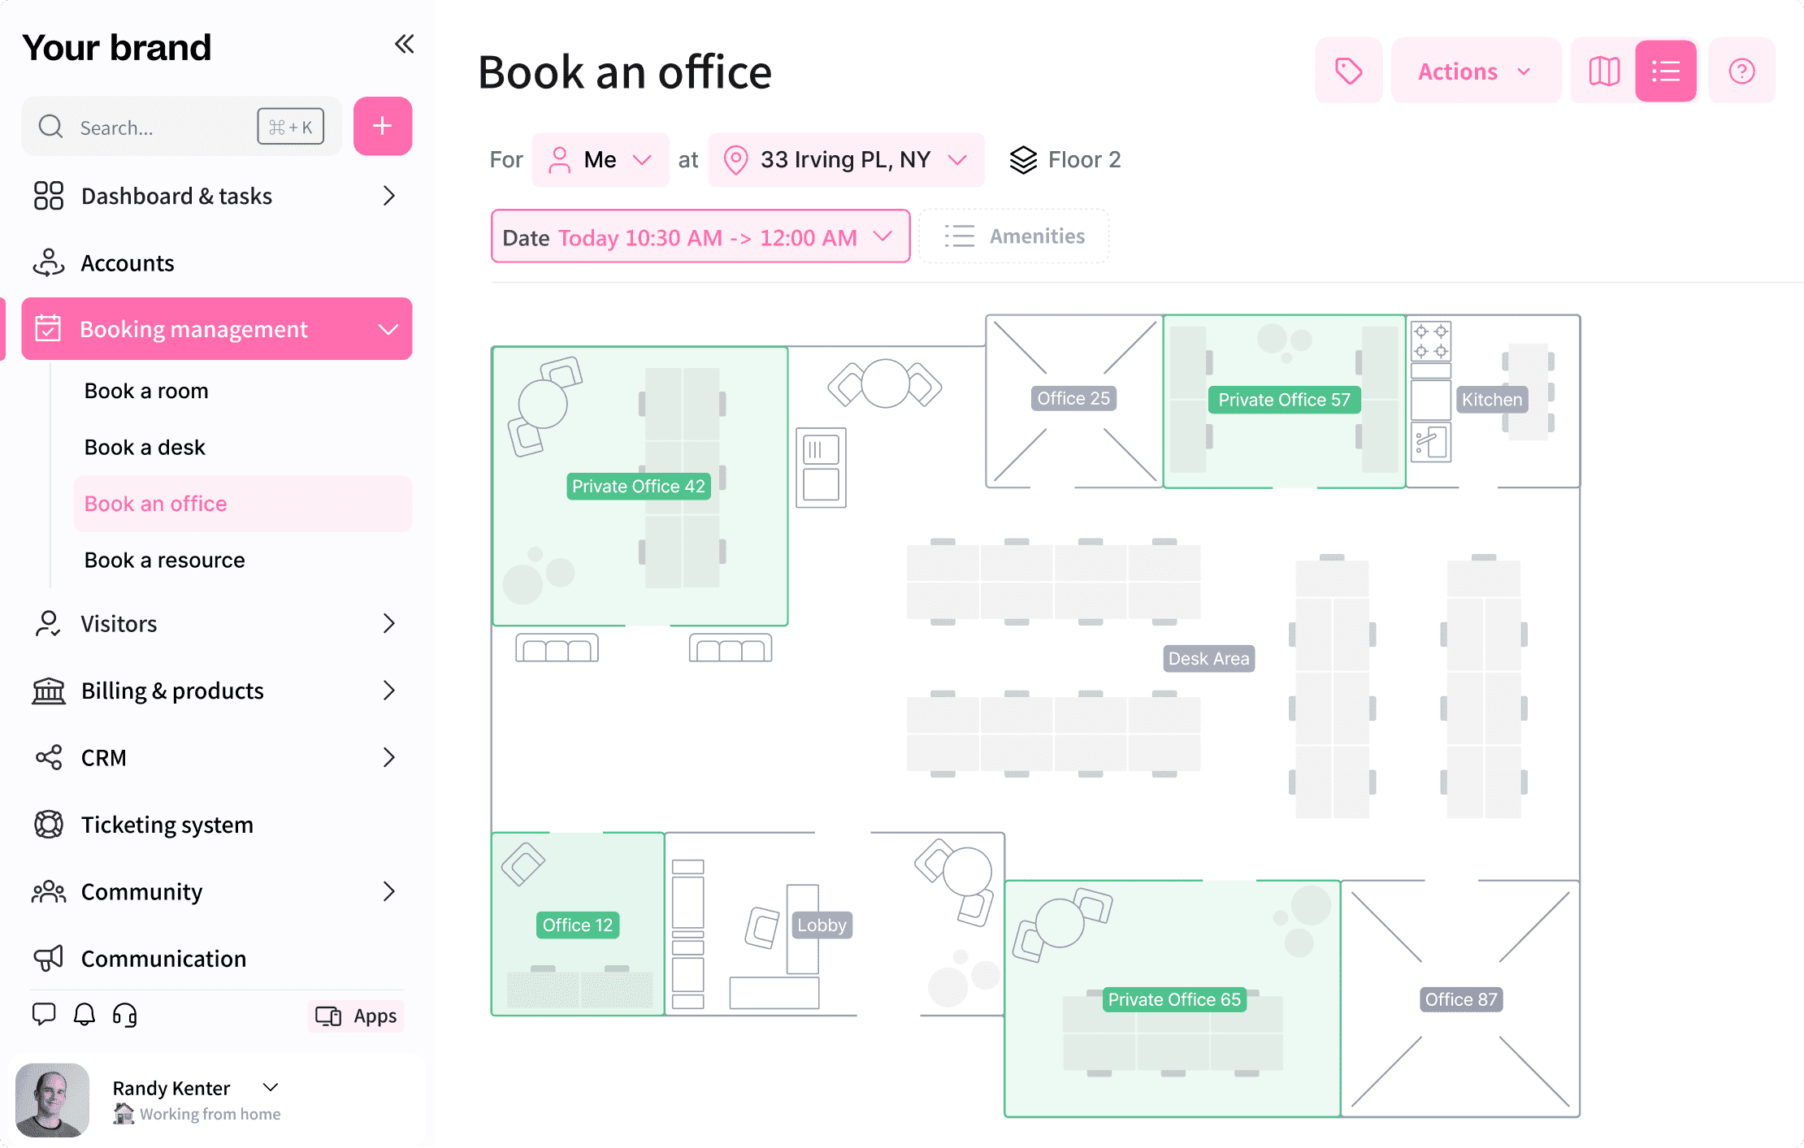The height and width of the screenshot is (1148, 1804).
Task: Open the date and time picker
Action: point(700,236)
